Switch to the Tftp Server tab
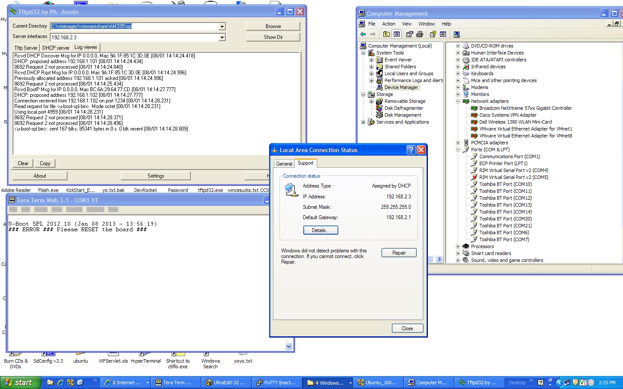 click(26, 48)
